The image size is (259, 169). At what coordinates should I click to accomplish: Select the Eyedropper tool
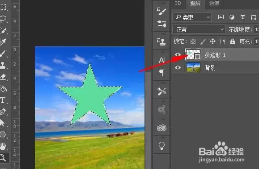3,42
